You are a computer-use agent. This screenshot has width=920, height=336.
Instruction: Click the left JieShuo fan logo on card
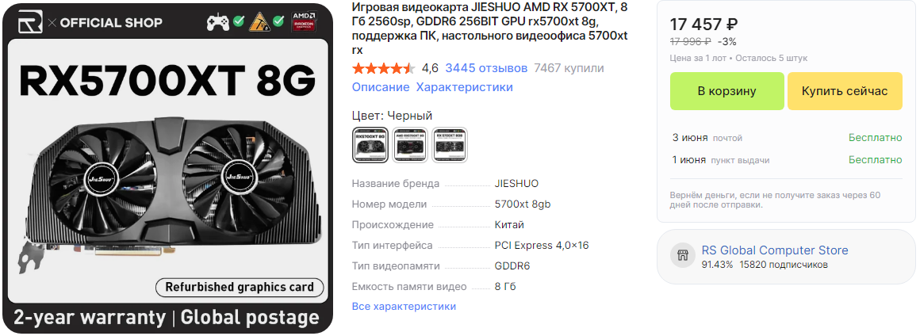tap(102, 174)
